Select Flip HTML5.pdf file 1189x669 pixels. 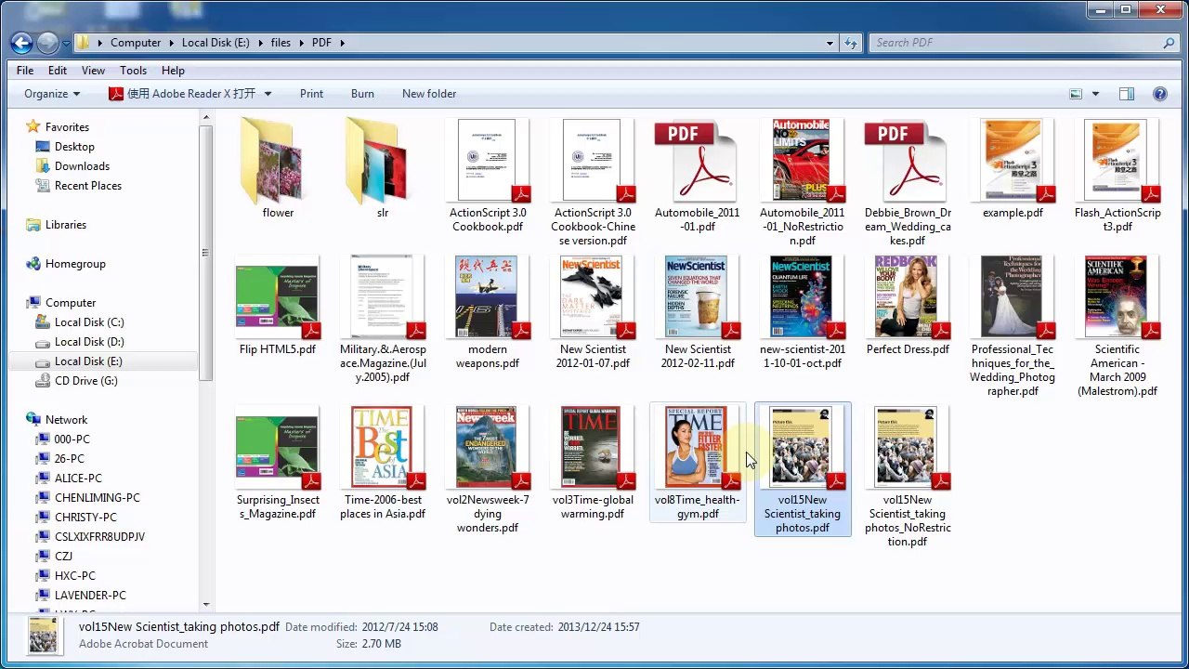pyautogui.click(x=278, y=307)
